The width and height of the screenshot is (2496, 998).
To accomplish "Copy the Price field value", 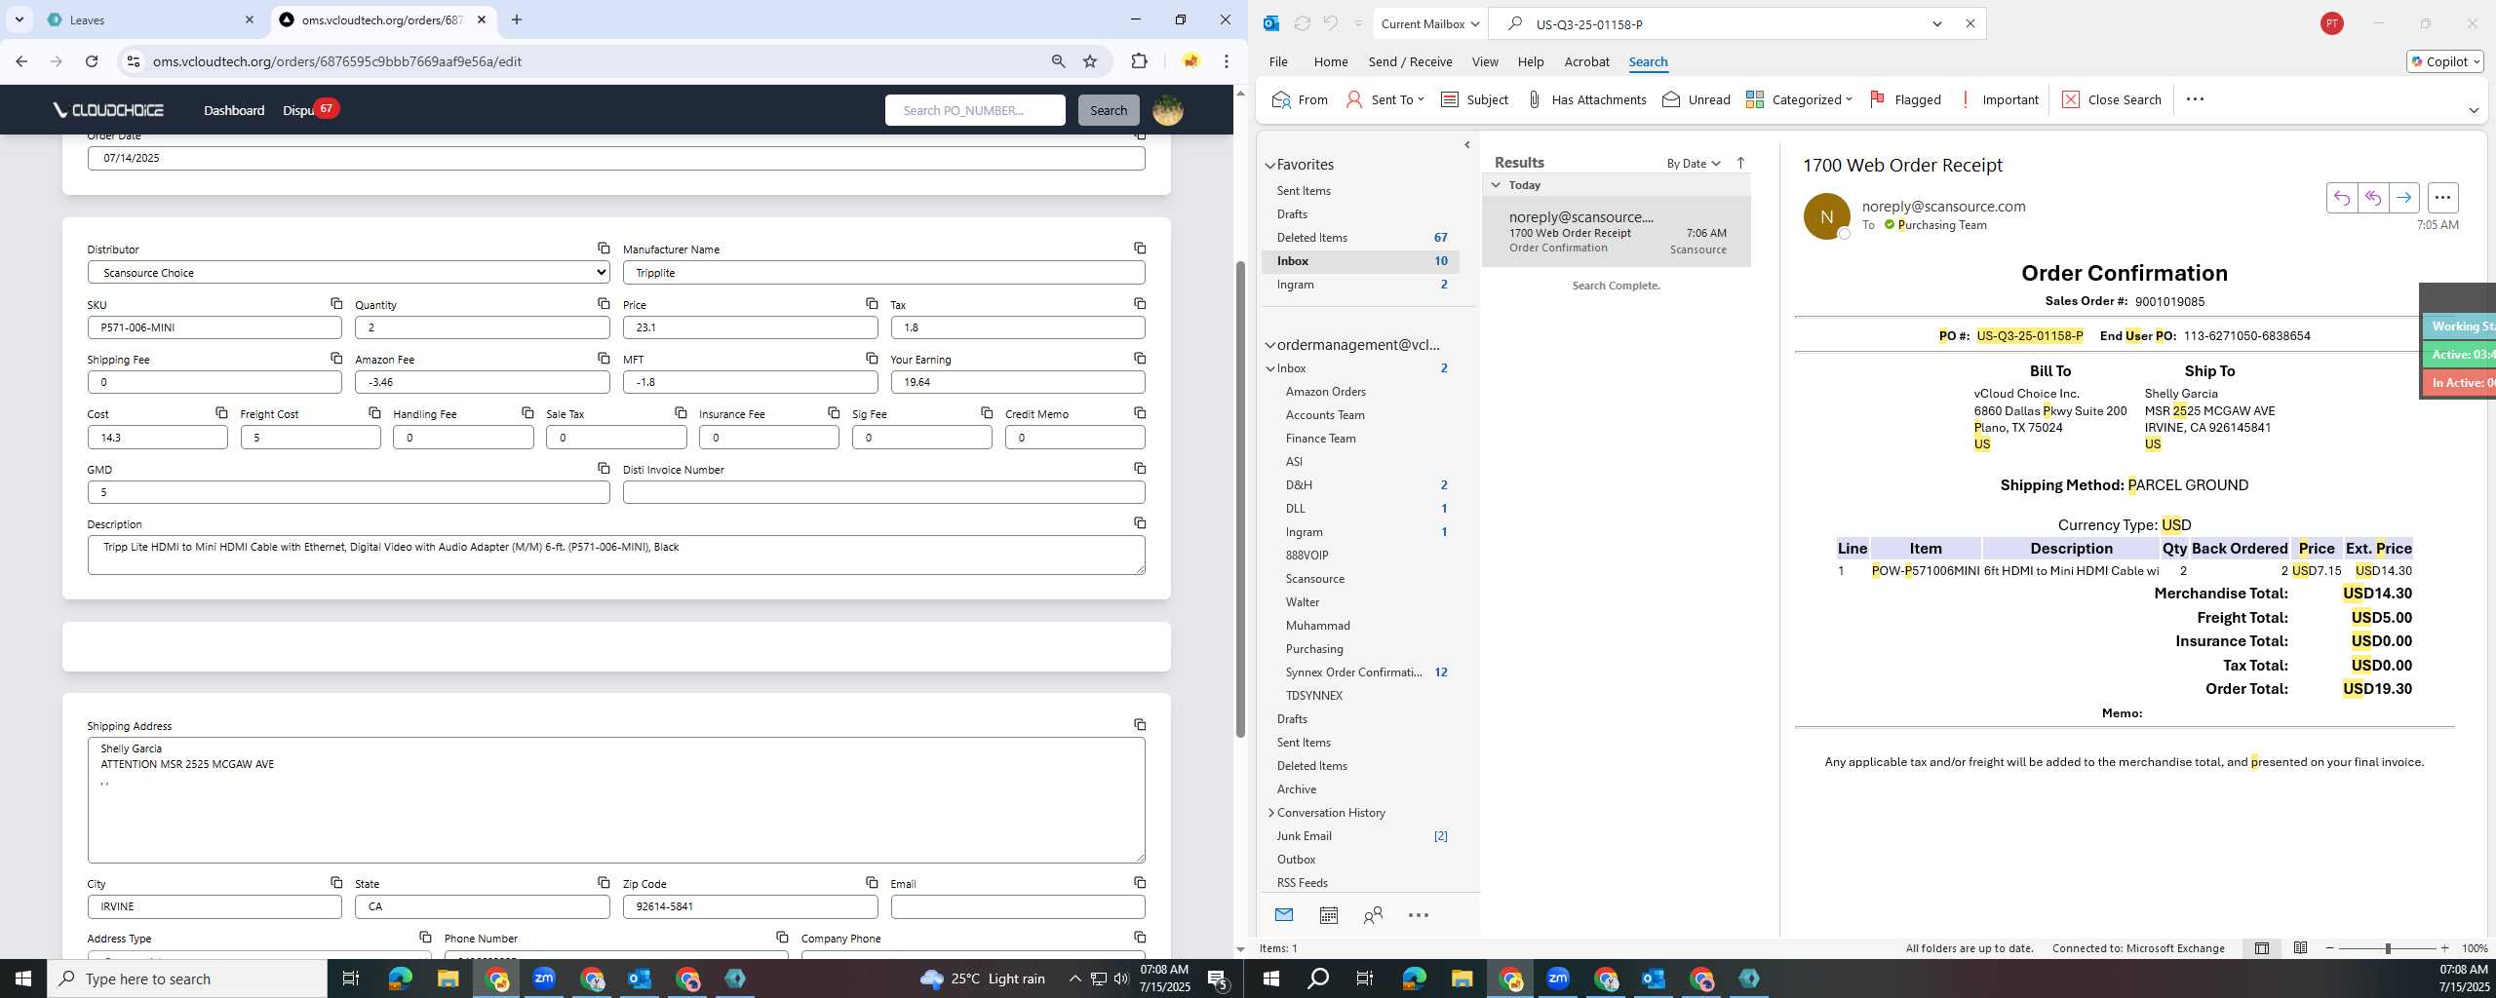I will click(872, 304).
